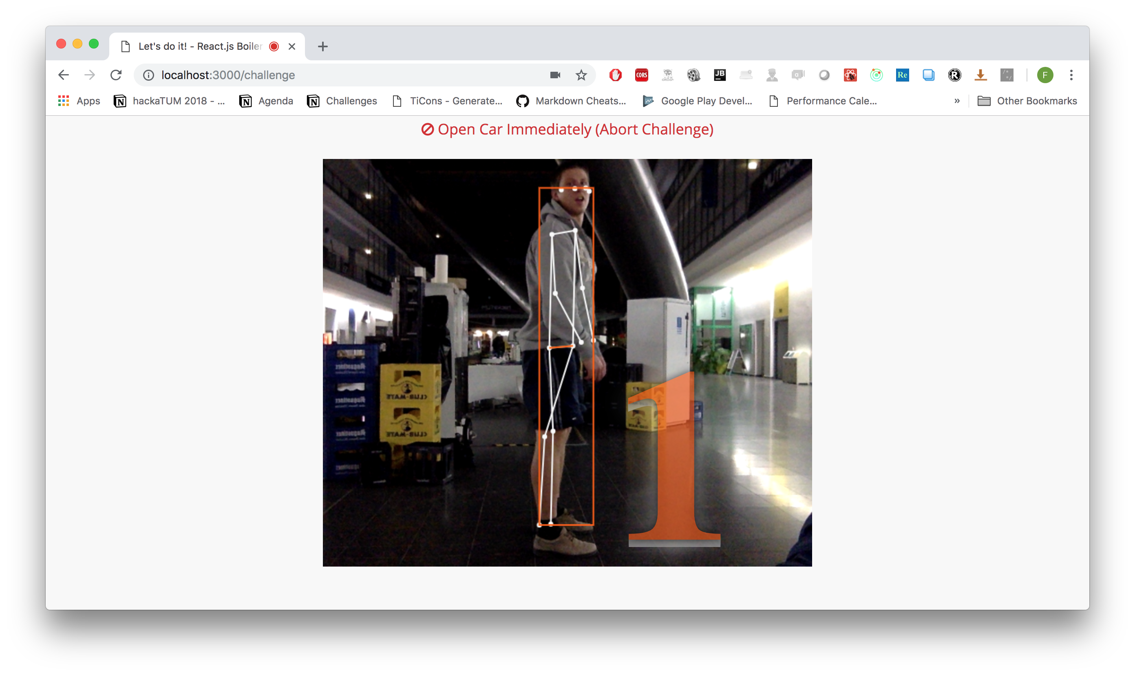Reload the current page

[116, 75]
